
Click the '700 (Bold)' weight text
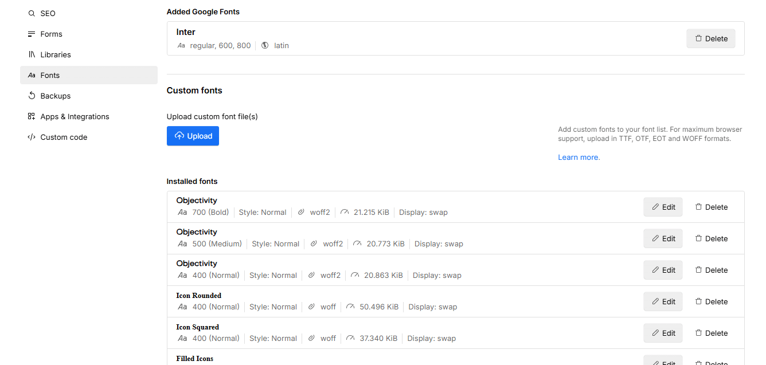210,212
